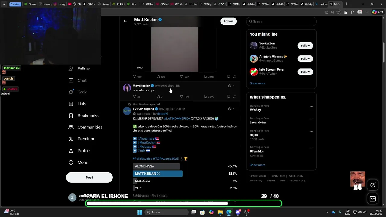Switch to the Dashboard browser tab
Screen dimensions: 386x217
[15, 4]
